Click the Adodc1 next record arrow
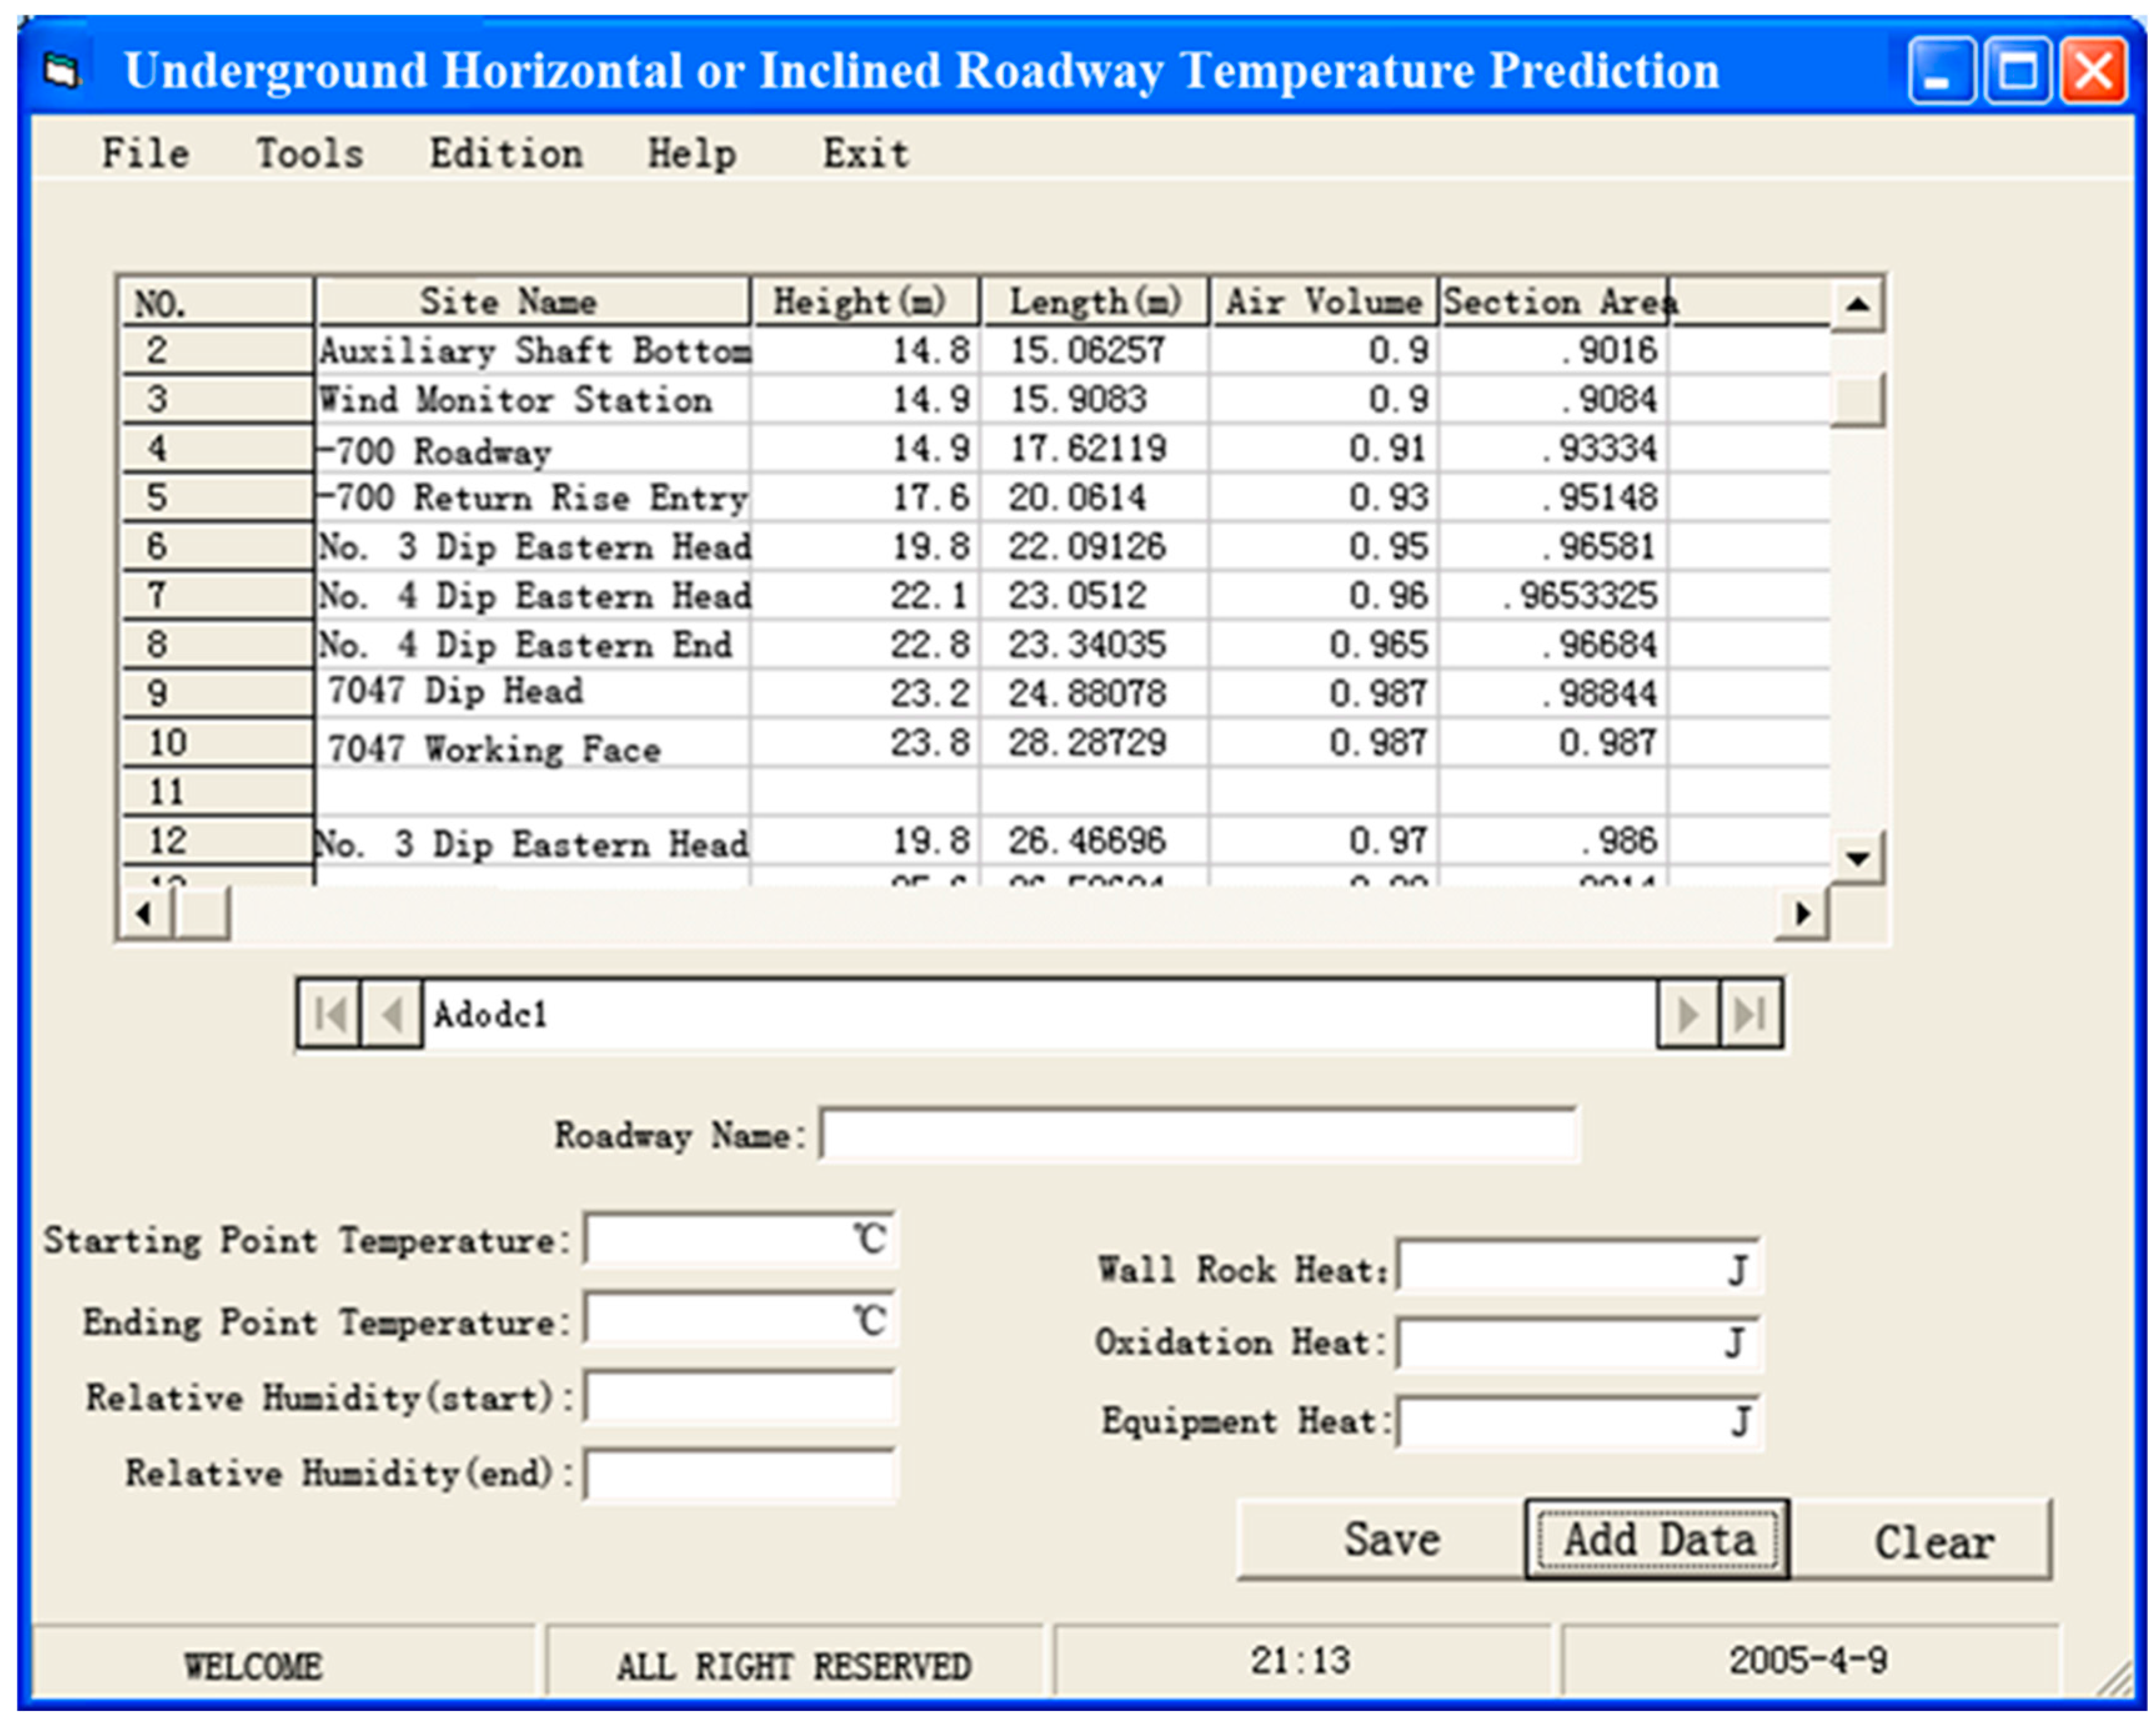The height and width of the screenshot is (1722, 2156). coord(1688,1014)
